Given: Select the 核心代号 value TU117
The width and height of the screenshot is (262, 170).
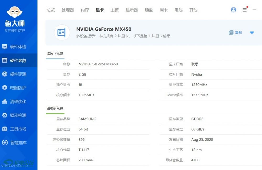Looking at the screenshot, I should pyautogui.click(x=84, y=150).
